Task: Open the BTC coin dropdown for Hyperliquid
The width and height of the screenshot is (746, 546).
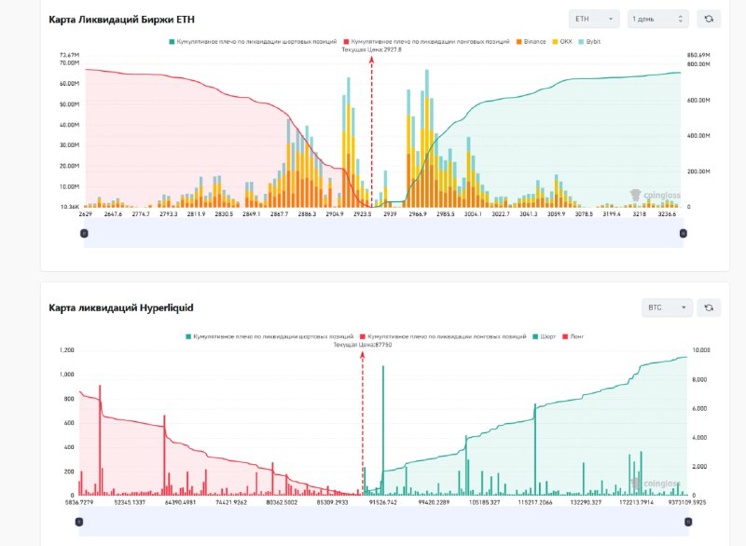Action: 669,307
